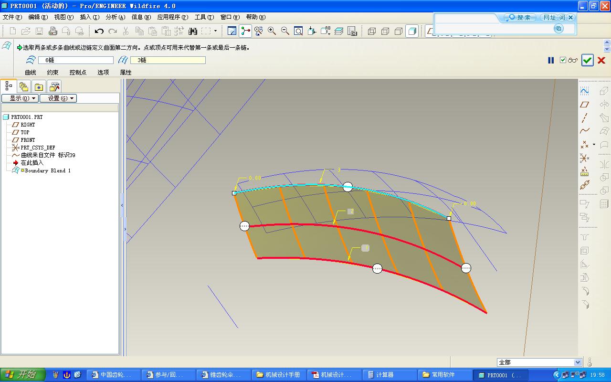
Task: Open dropdown next to selection box tool
Action: click(x=215, y=31)
